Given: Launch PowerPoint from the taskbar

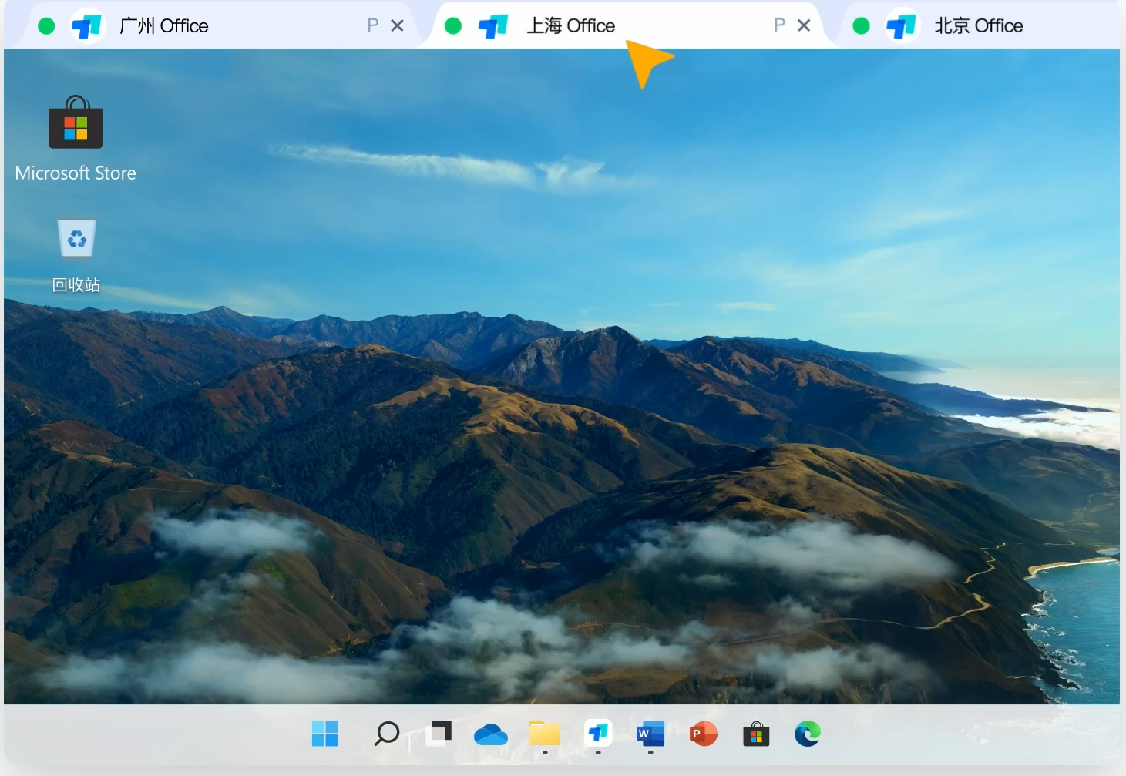Looking at the screenshot, I should 703,734.
